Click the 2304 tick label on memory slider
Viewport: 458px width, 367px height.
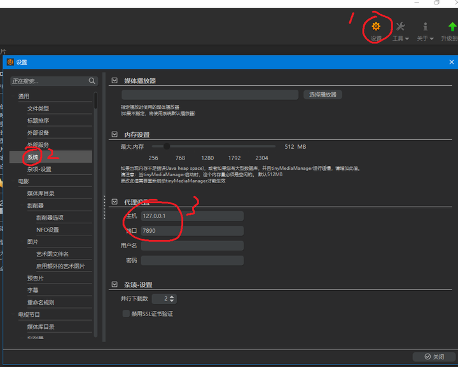coord(261,158)
